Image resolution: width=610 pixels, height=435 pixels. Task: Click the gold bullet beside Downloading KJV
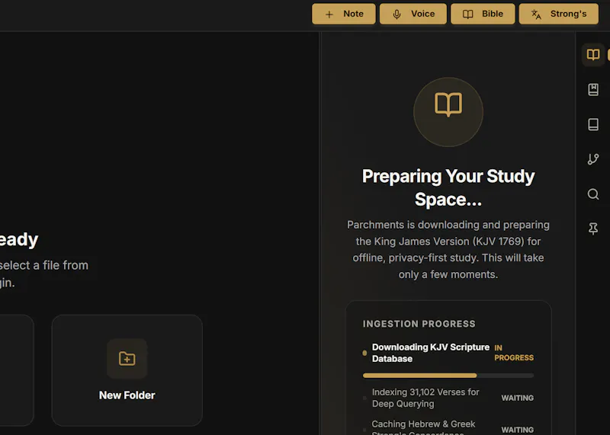pyautogui.click(x=364, y=353)
